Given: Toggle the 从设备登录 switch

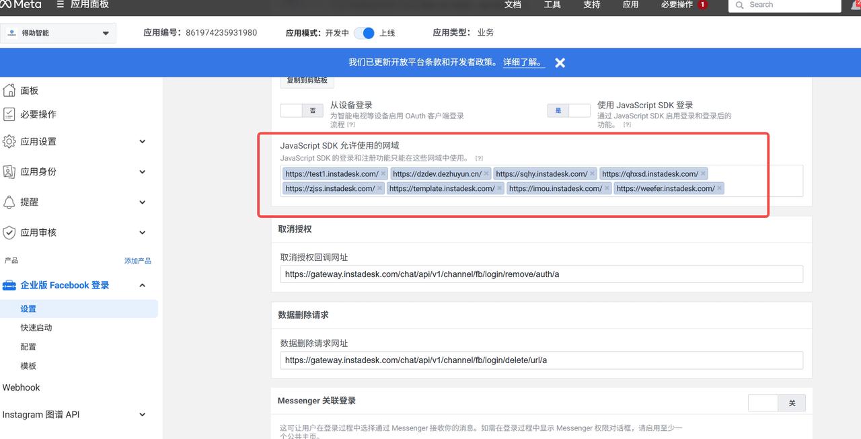Looking at the screenshot, I should [x=301, y=110].
